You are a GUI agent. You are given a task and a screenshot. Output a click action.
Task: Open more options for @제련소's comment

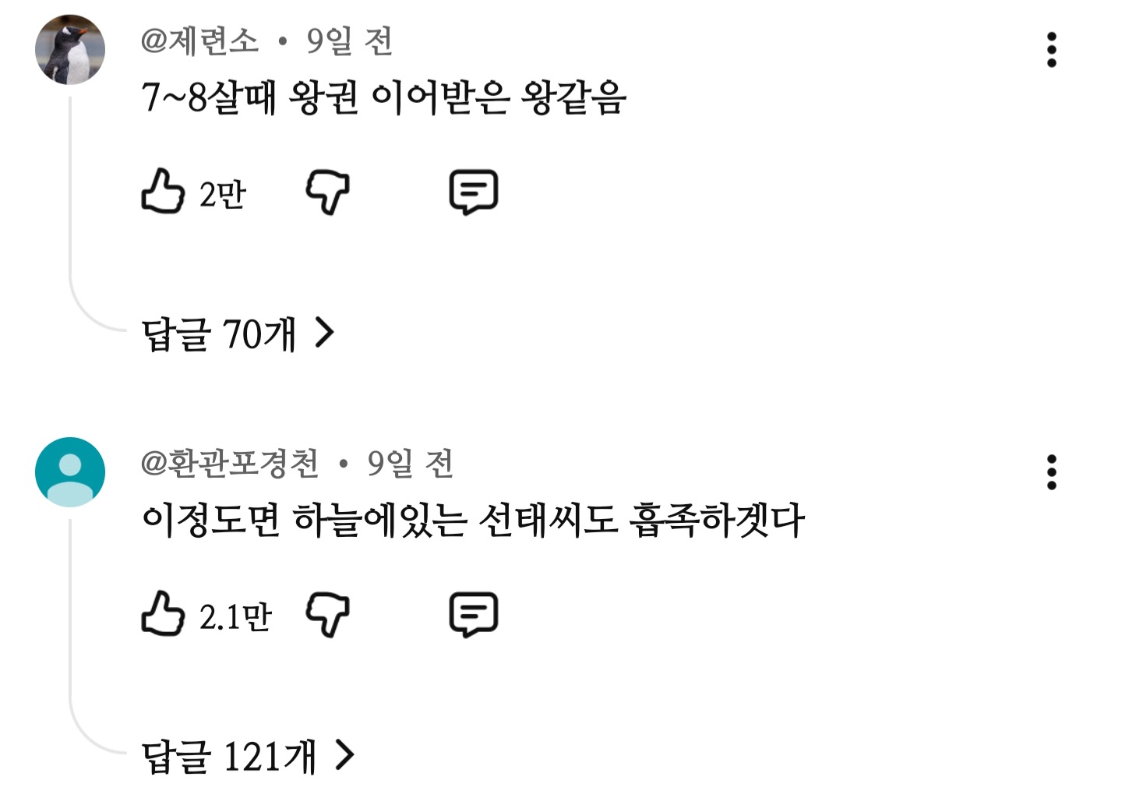point(1051,50)
